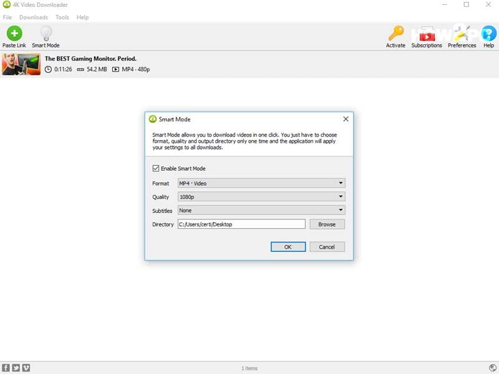499x374 pixels.
Task: Close the Smart Mode dialog
Action: pyautogui.click(x=346, y=119)
